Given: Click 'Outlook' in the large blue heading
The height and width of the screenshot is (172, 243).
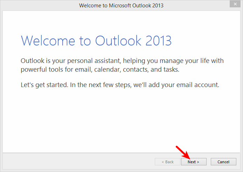Looking at the screenshot, I should pos(118,41).
